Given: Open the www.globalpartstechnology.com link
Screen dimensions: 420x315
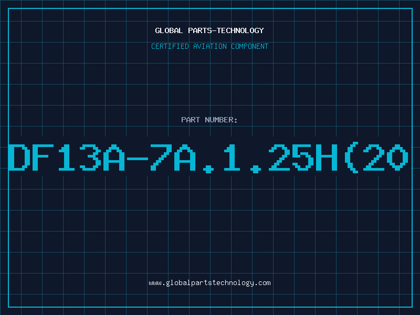Looking at the screenshot, I should click(209, 283).
